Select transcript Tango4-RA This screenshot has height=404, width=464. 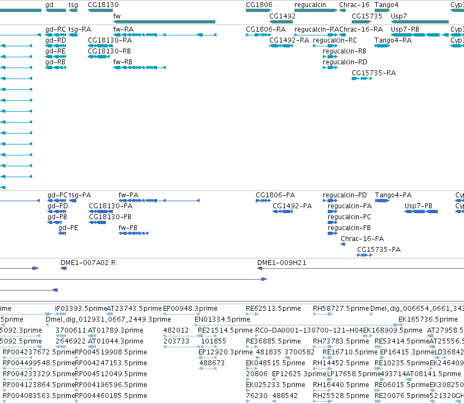click(x=382, y=46)
